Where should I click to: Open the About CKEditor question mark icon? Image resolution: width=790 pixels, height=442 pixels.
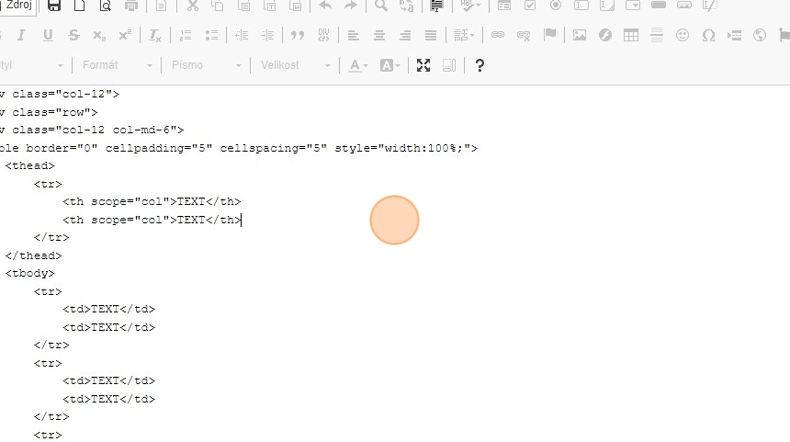coord(480,65)
